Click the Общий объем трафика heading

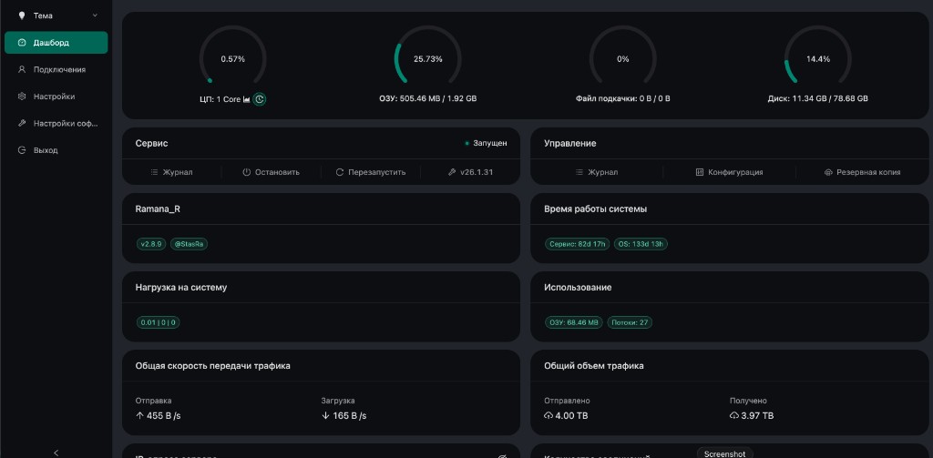[594, 366]
